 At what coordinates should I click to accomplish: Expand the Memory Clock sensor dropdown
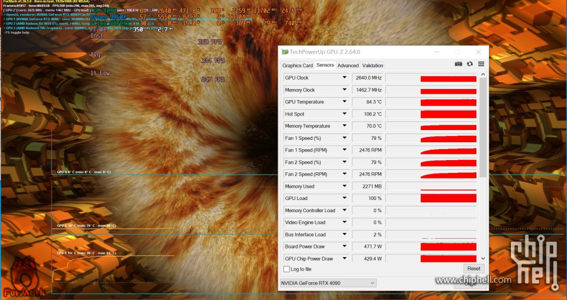pyautogui.click(x=345, y=90)
